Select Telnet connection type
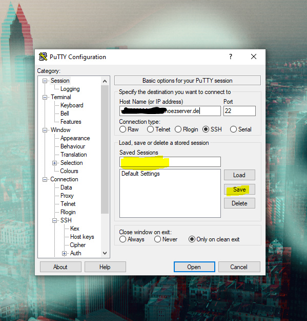The width and height of the screenshot is (307, 321). click(x=150, y=129)
